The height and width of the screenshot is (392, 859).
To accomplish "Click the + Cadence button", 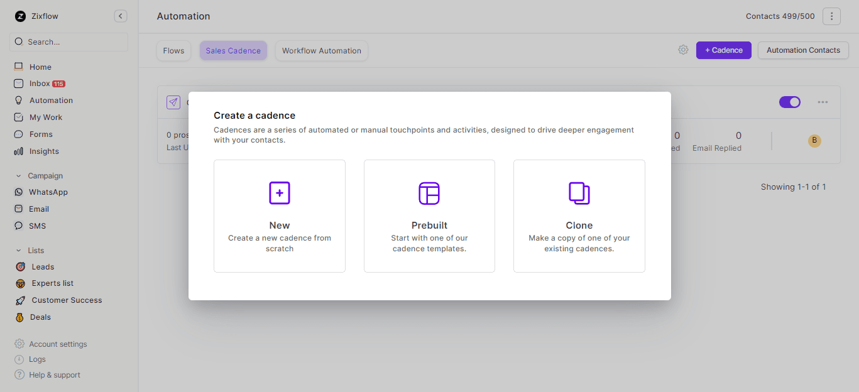I will pyautogui.click(x=723, y=50).
